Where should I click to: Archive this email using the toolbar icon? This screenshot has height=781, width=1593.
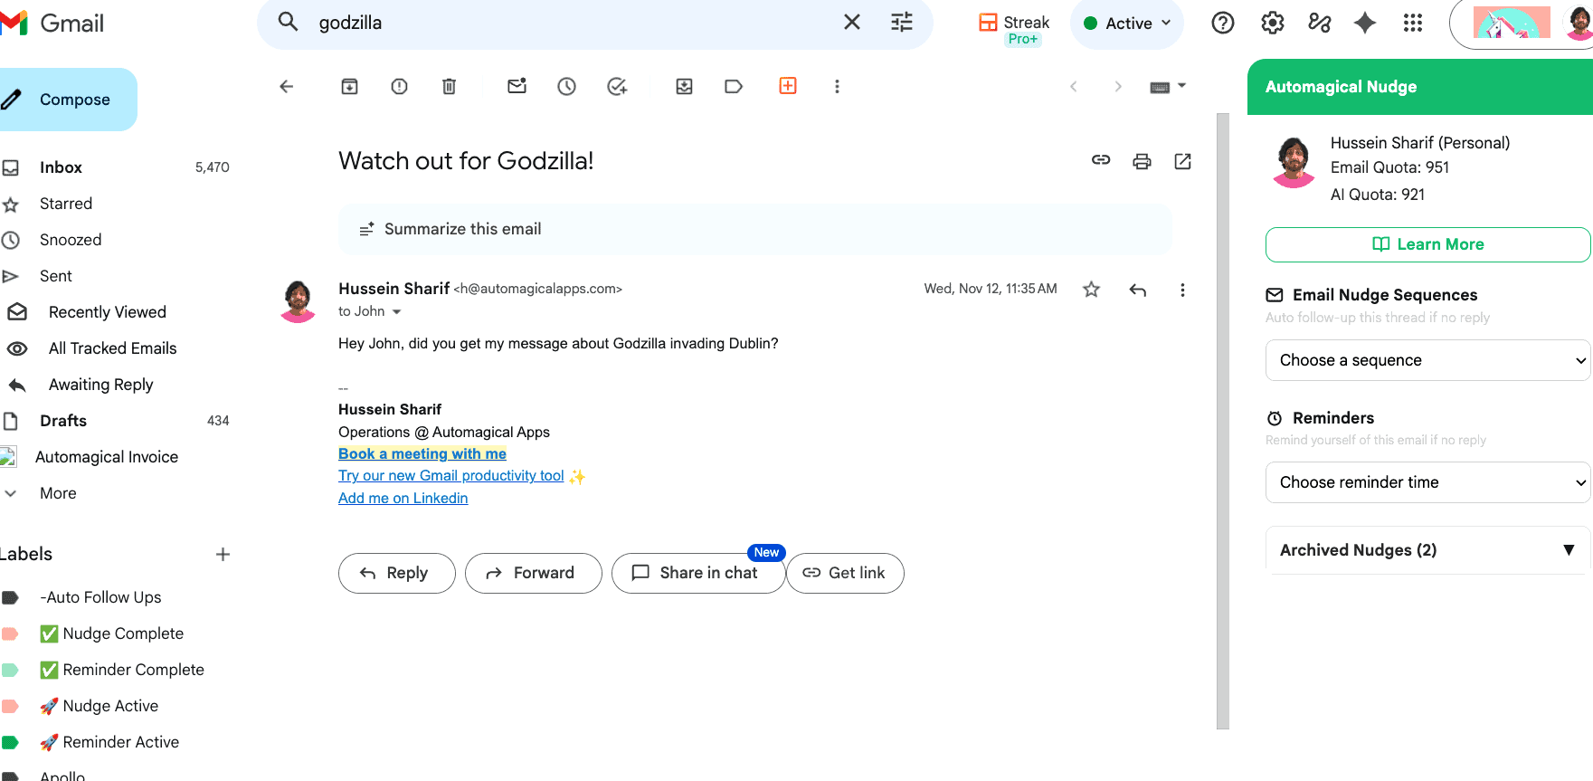[349, 87]
